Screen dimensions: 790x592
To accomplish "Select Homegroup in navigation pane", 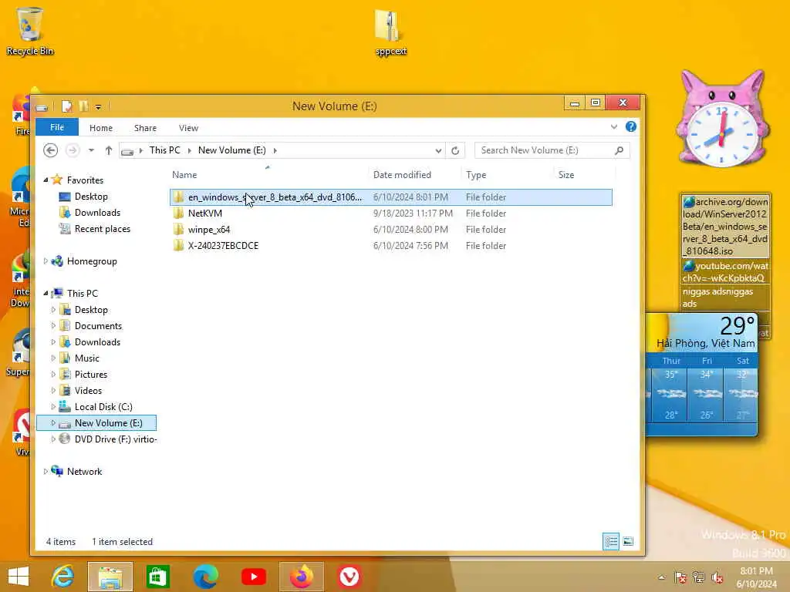I will pos(92,261).
